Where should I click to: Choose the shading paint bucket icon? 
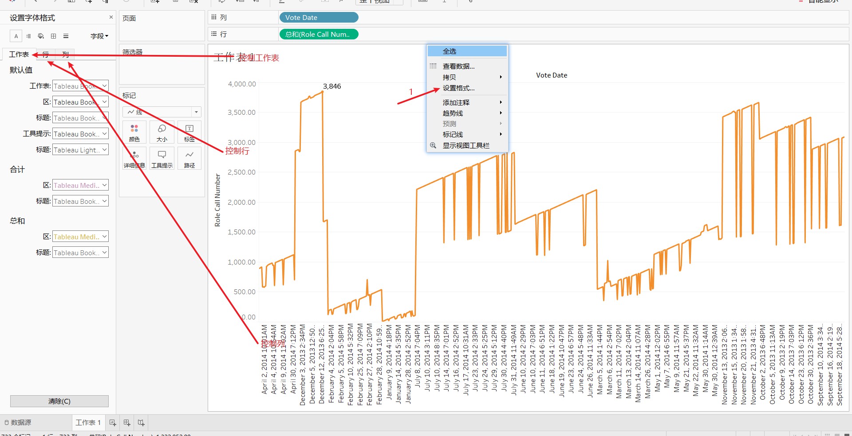pyautogui.click(x=41, y=36)
